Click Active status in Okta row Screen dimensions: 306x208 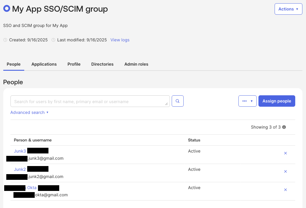click(x=194, y=188)
